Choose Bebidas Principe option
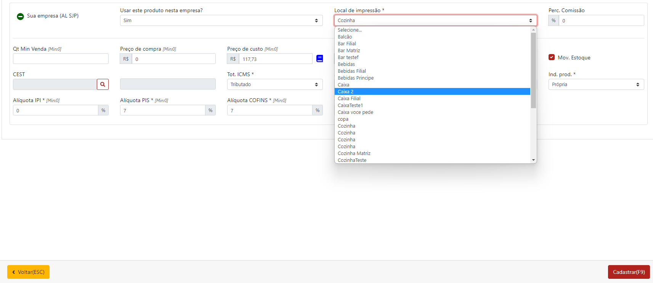Screen dimensions: 653x283 pos(355,78)
